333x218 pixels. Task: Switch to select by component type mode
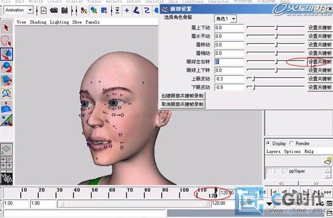click(104, 10)
